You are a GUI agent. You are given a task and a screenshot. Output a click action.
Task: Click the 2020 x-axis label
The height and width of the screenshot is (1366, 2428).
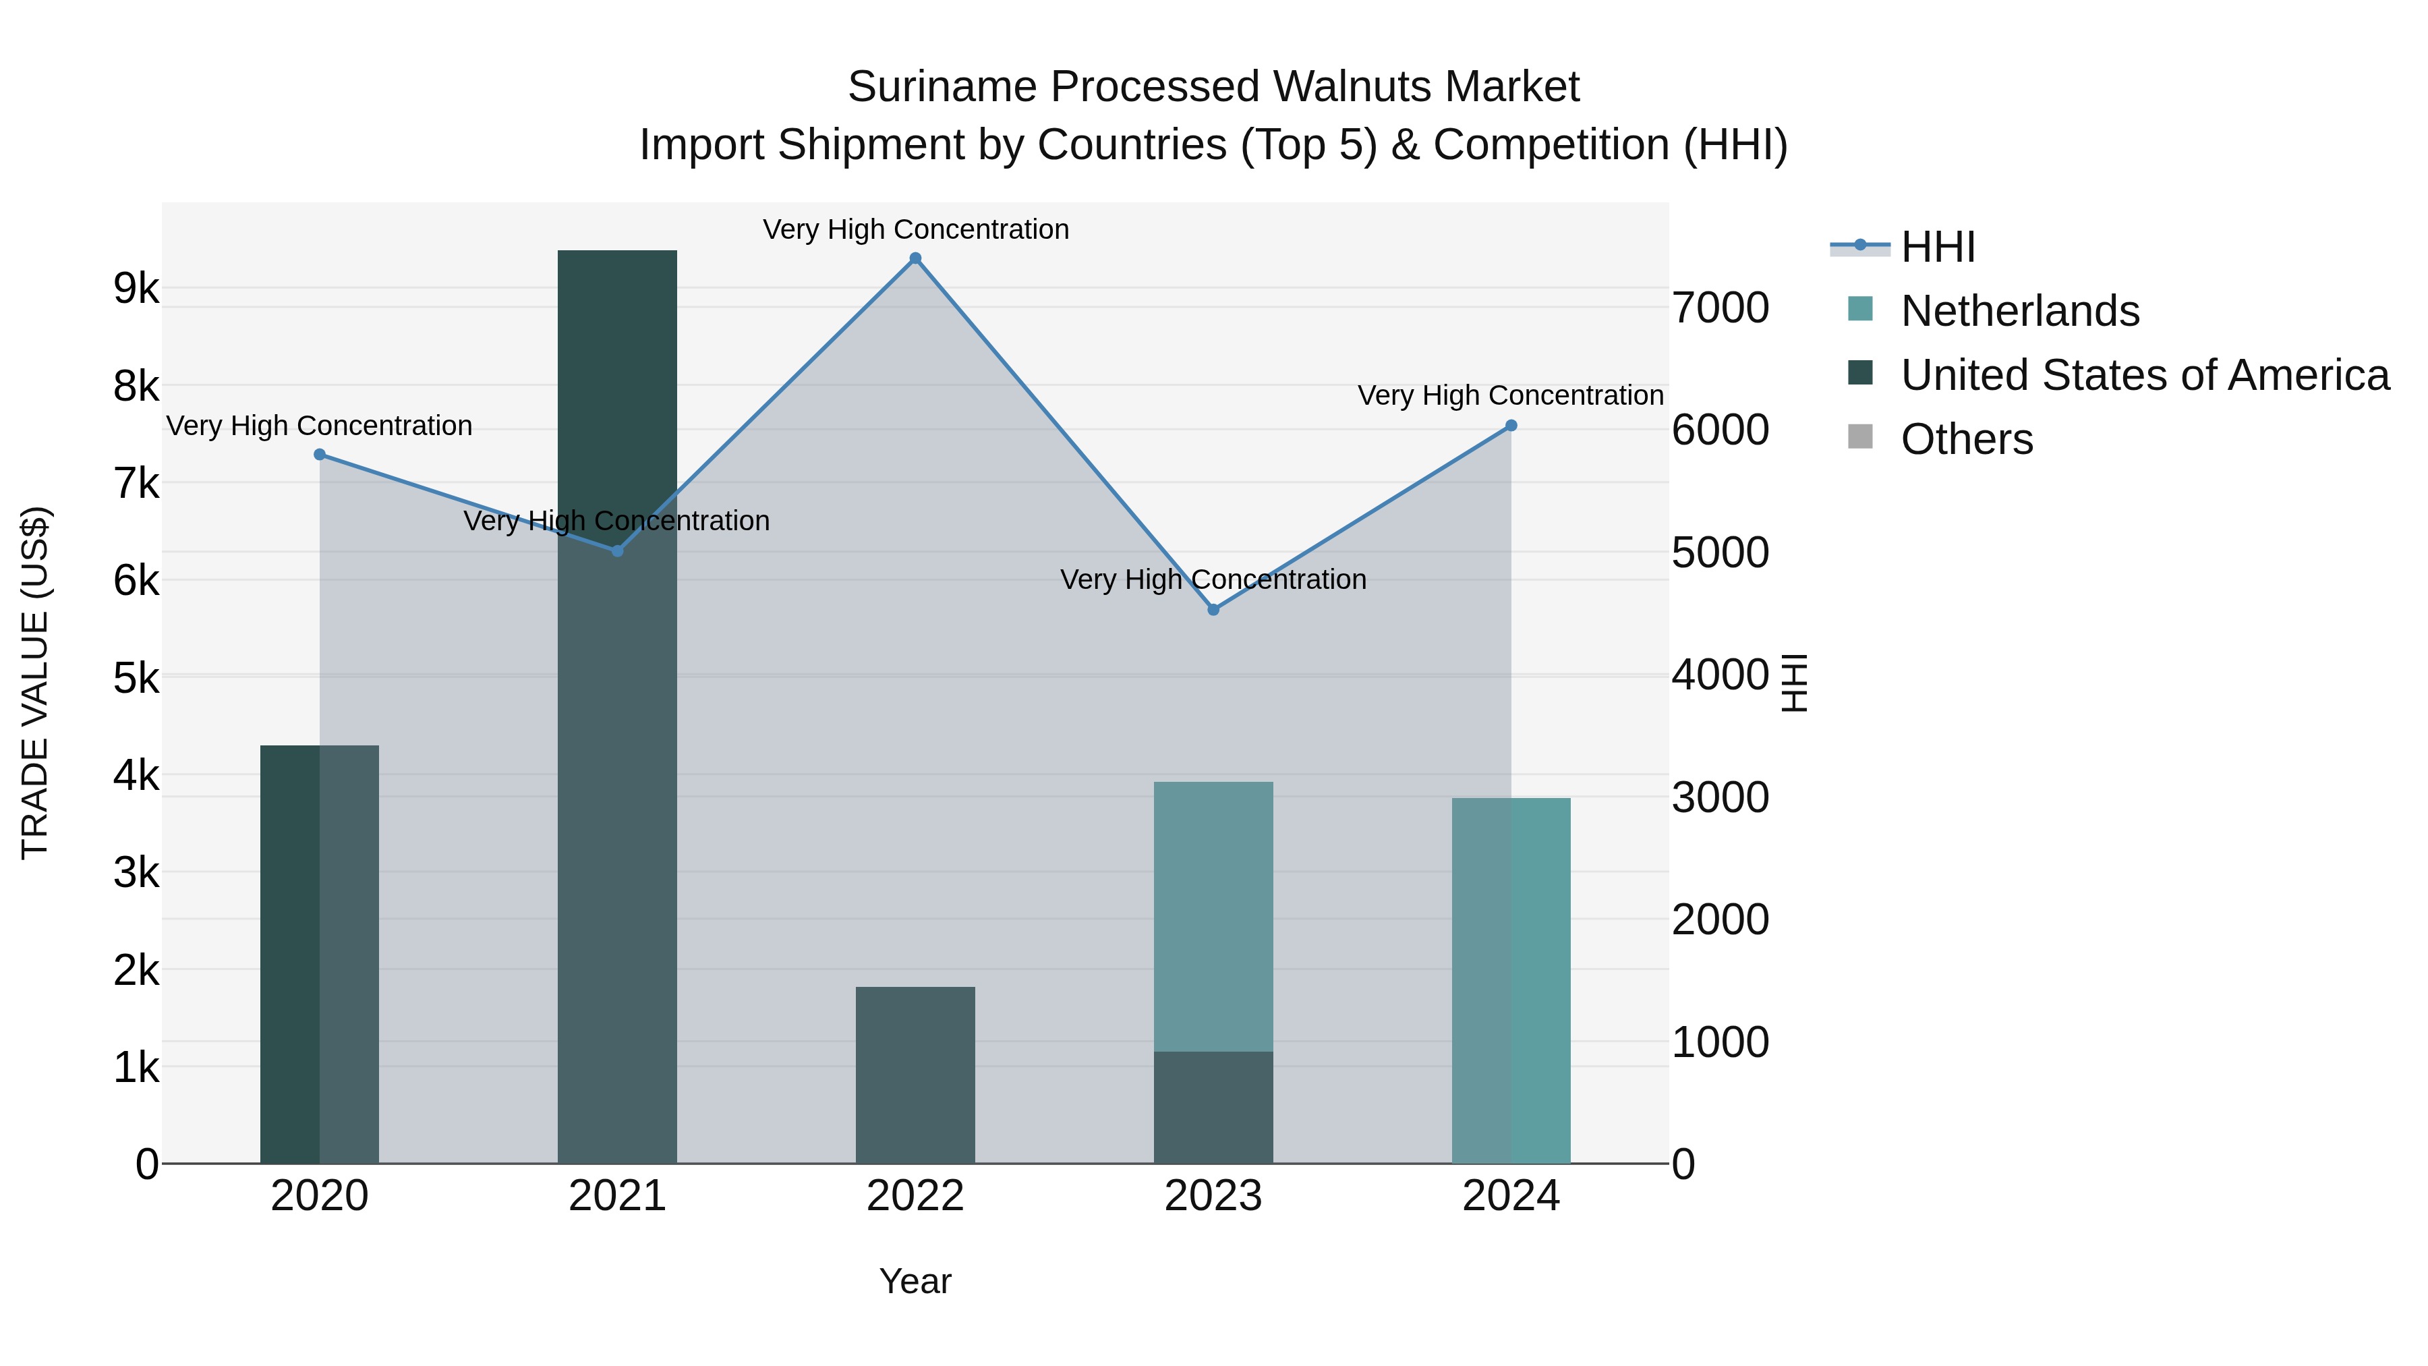click(x=320, y=1196)
